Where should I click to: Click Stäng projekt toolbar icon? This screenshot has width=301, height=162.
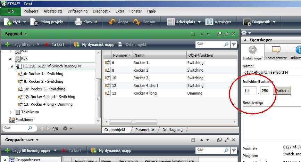[x=34, y=22]
